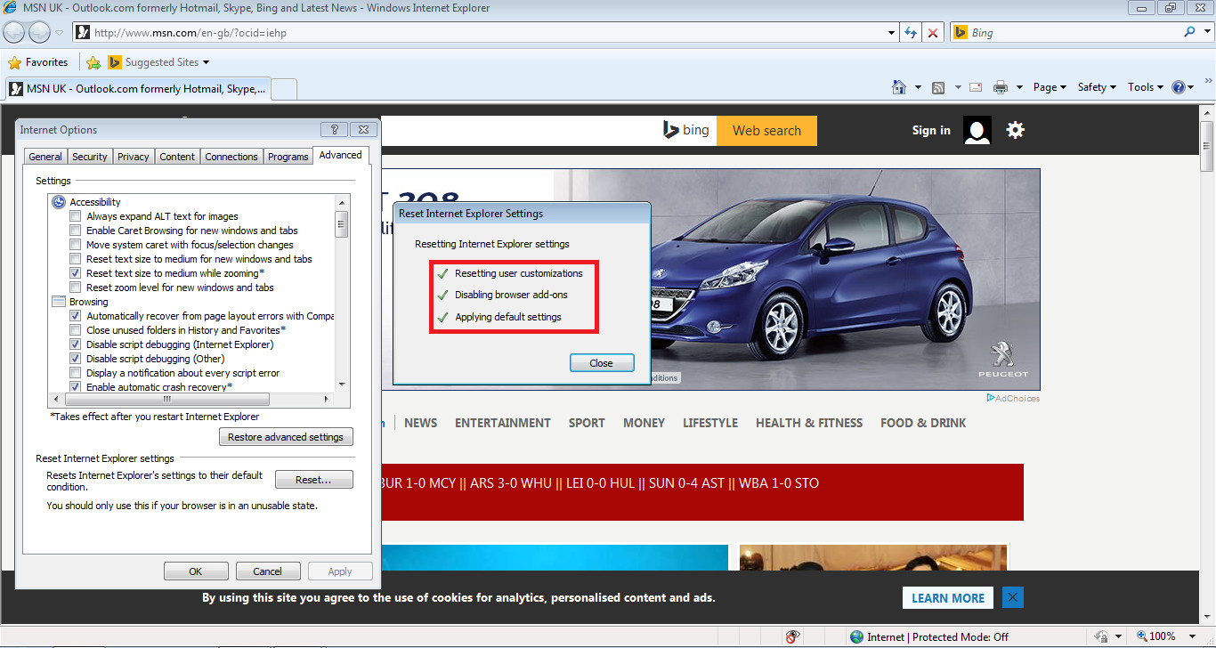Click Cancel in Internet Options
The width and height of the screenshot is (1216, 648).
(x=268, y=571)
